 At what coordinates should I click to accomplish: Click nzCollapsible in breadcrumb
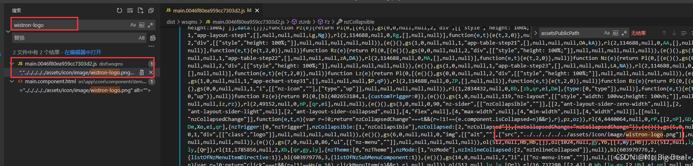tap(359, 22)
